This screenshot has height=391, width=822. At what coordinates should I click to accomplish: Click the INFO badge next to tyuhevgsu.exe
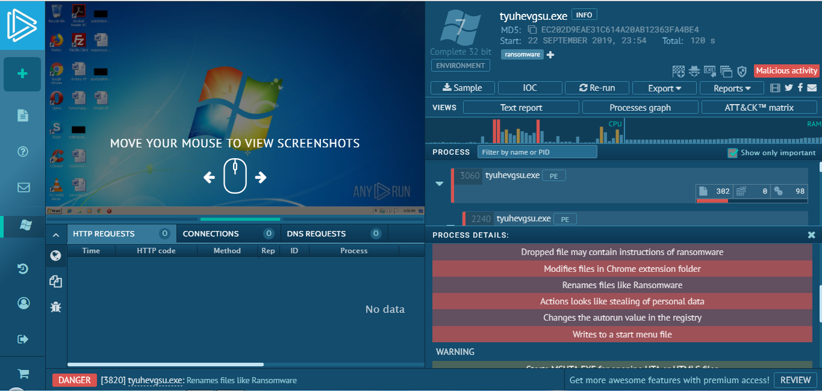[x=584, y=15]
